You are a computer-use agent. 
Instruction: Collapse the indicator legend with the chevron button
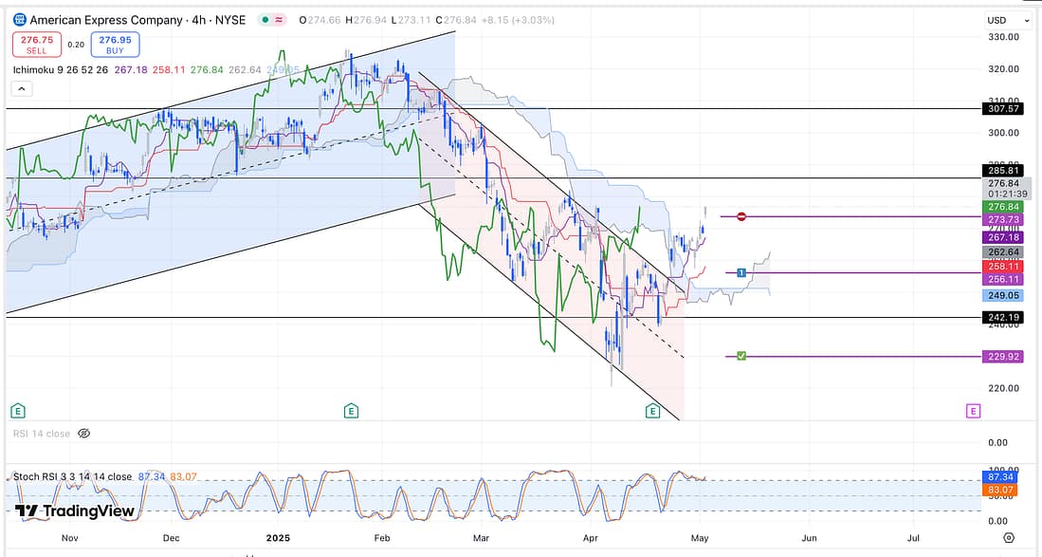[22, 89]
